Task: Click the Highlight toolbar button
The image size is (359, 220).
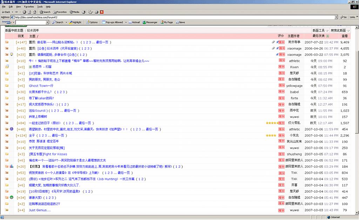Action: click(x=75, y=22)
